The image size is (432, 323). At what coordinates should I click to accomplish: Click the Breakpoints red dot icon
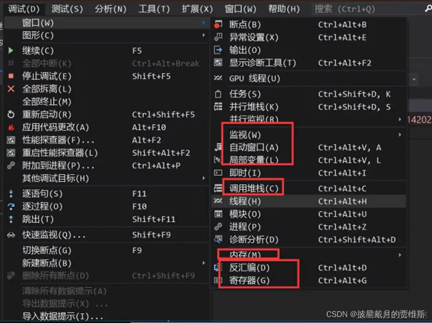[x=218, y=25]
